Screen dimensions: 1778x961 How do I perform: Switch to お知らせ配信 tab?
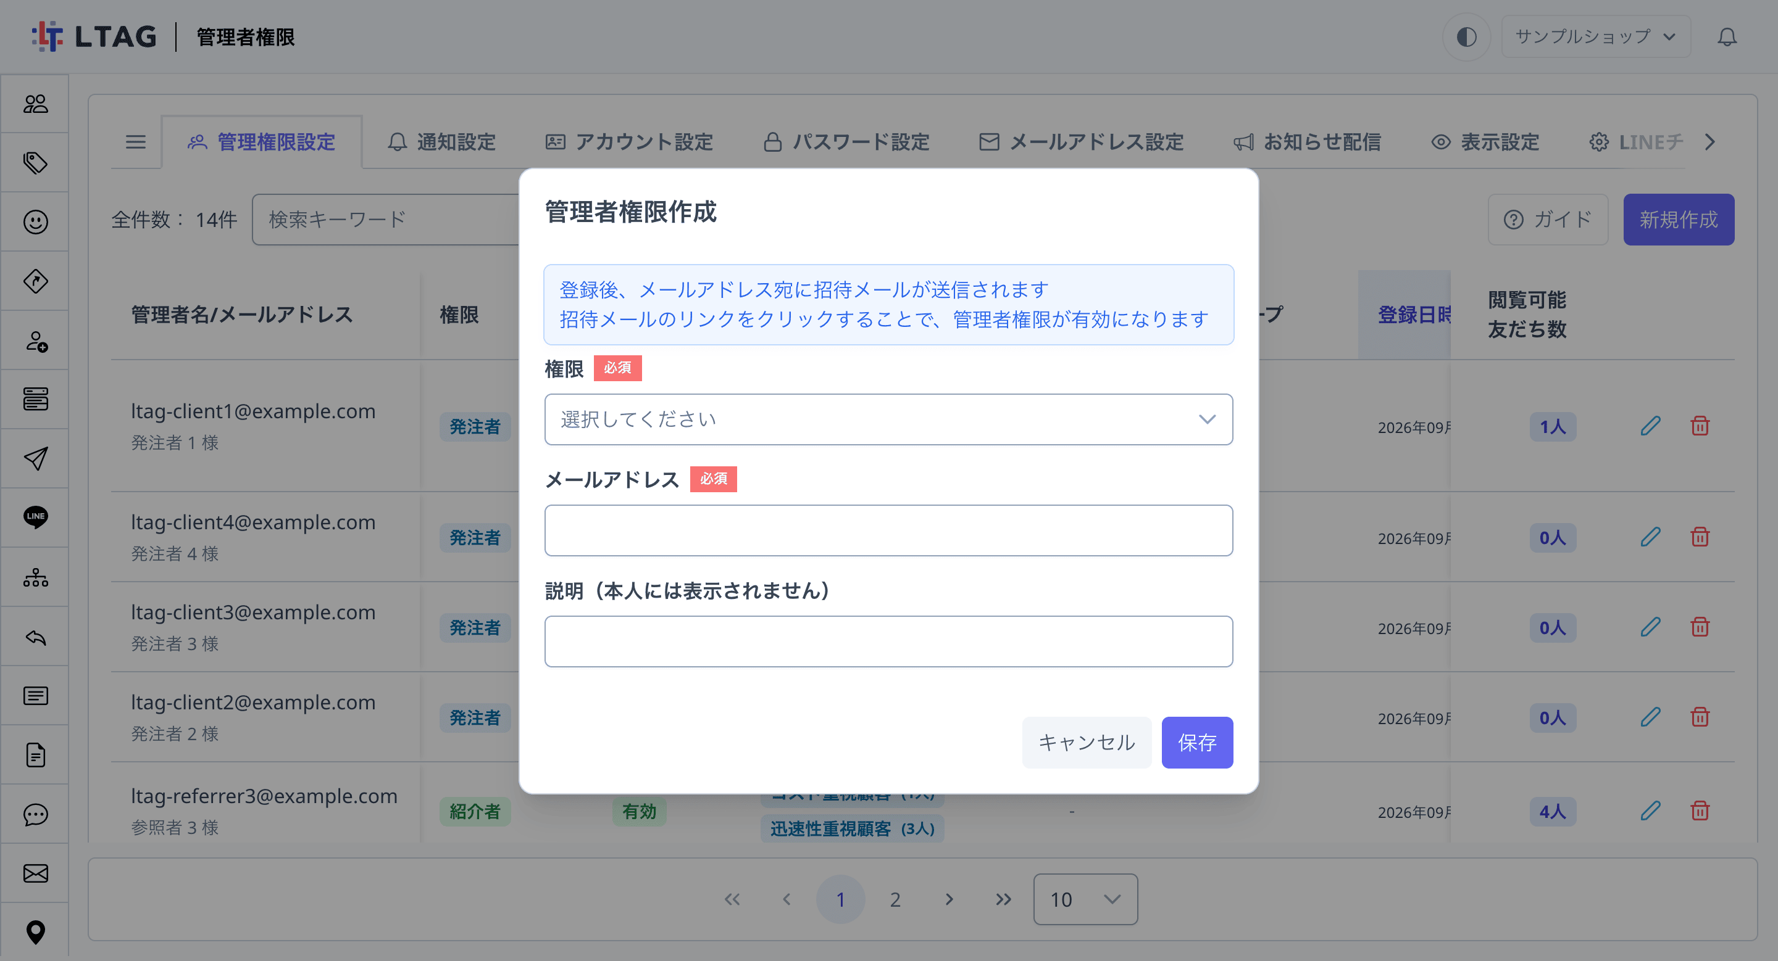pos(1308,142)
